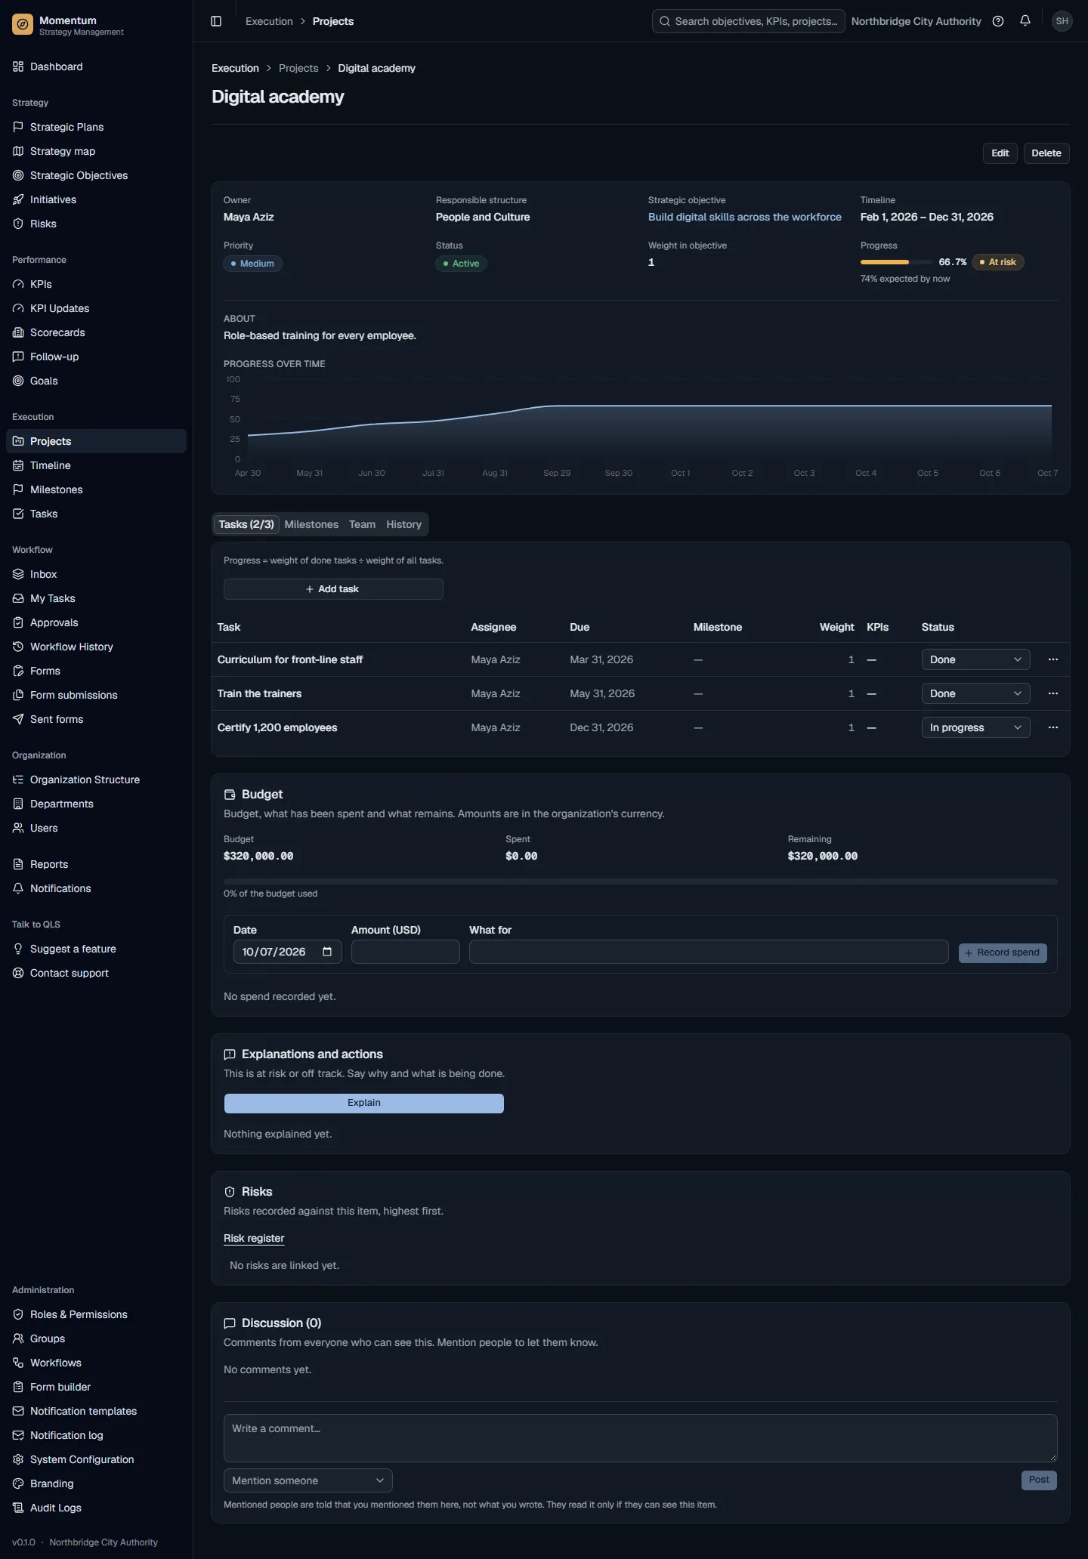Screen dimensions: 1088x1559
Task: Open Organization Structure in sidebar
Action: [x=96, y=779]
